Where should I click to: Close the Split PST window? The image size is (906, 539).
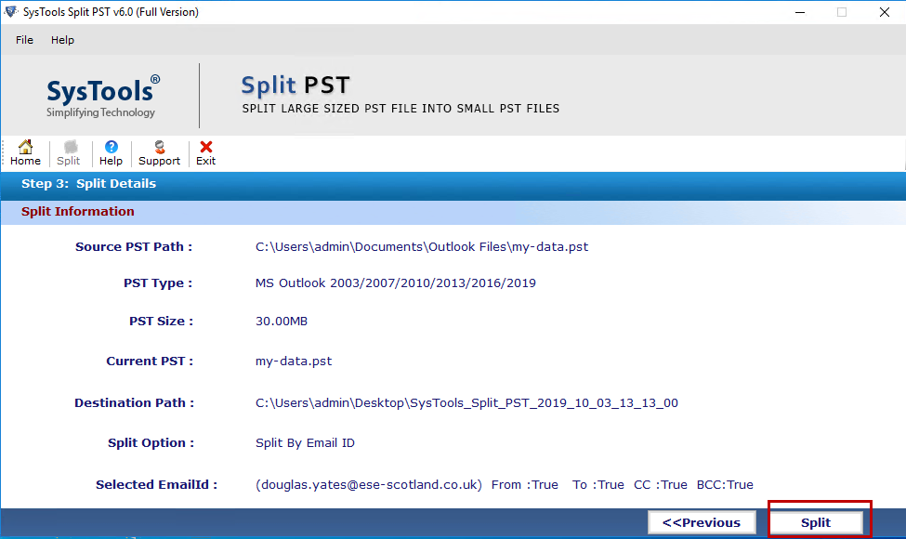click(884, 12)
